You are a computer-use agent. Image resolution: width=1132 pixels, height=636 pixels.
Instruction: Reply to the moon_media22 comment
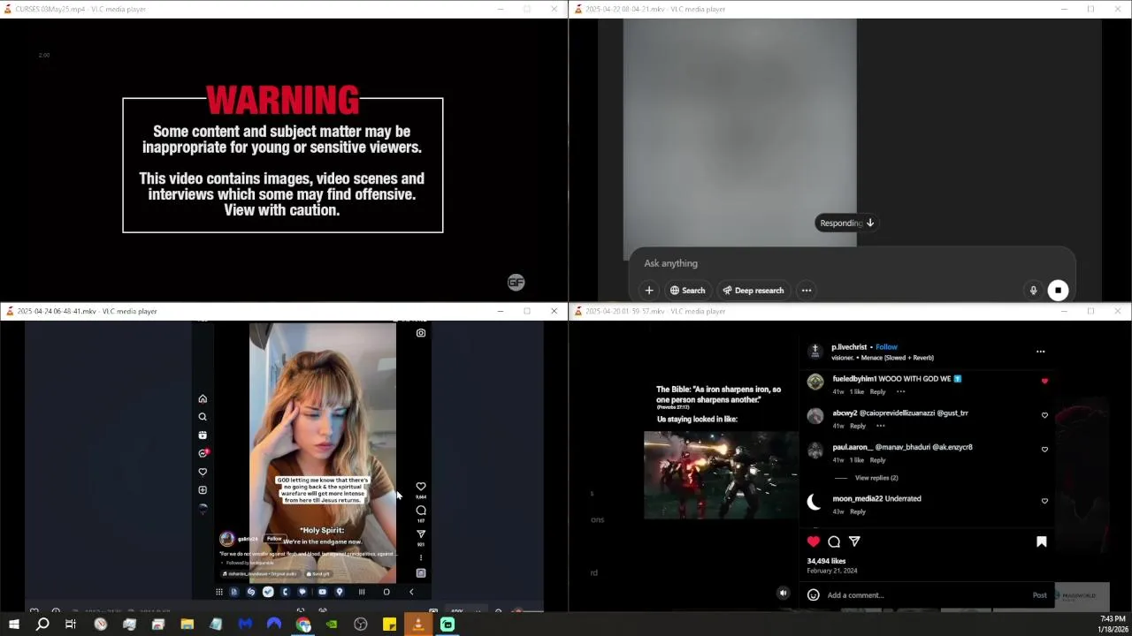click(858, 511)
